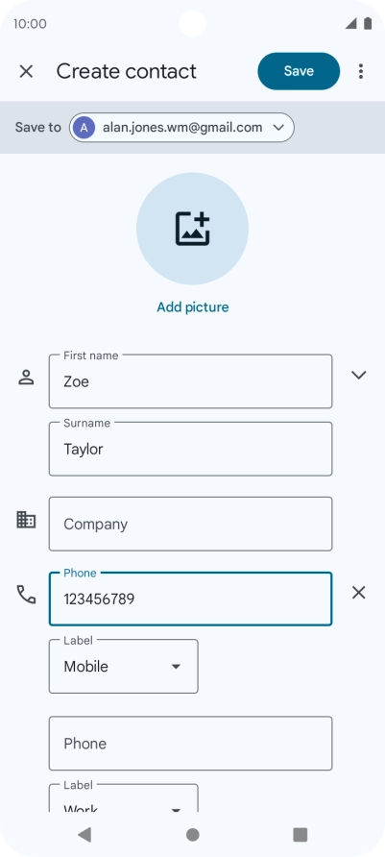The width and height of the screenshot is (385, 857).
Task: Tap the person icon beside First name
Action: click(x=26, y=378)
